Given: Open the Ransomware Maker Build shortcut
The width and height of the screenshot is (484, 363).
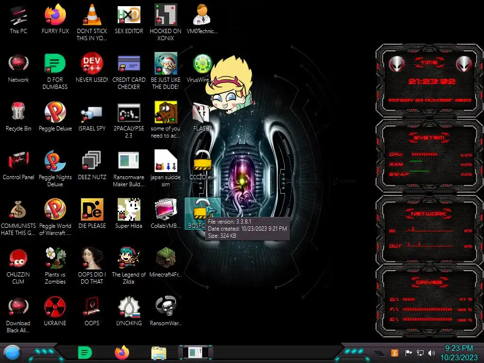Looking at the screenshot, I should coord(129,169).
